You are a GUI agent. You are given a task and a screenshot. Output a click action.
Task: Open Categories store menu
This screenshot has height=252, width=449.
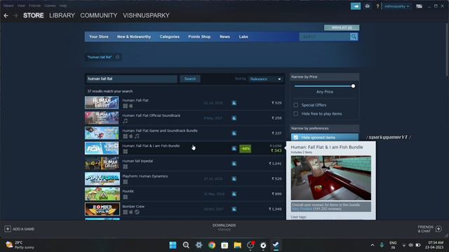[170, 36]
